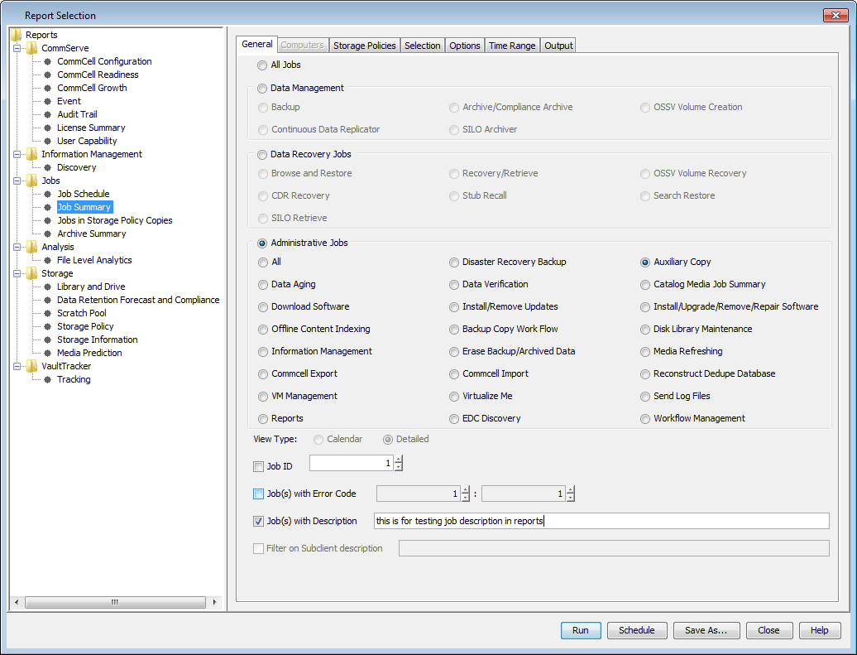This screenshot has height=655, width=857.
Task: Click the Information Management folder icon
Action: click(x=32, y=154)
